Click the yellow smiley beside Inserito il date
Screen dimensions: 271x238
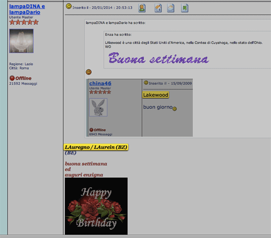(68, 7)
